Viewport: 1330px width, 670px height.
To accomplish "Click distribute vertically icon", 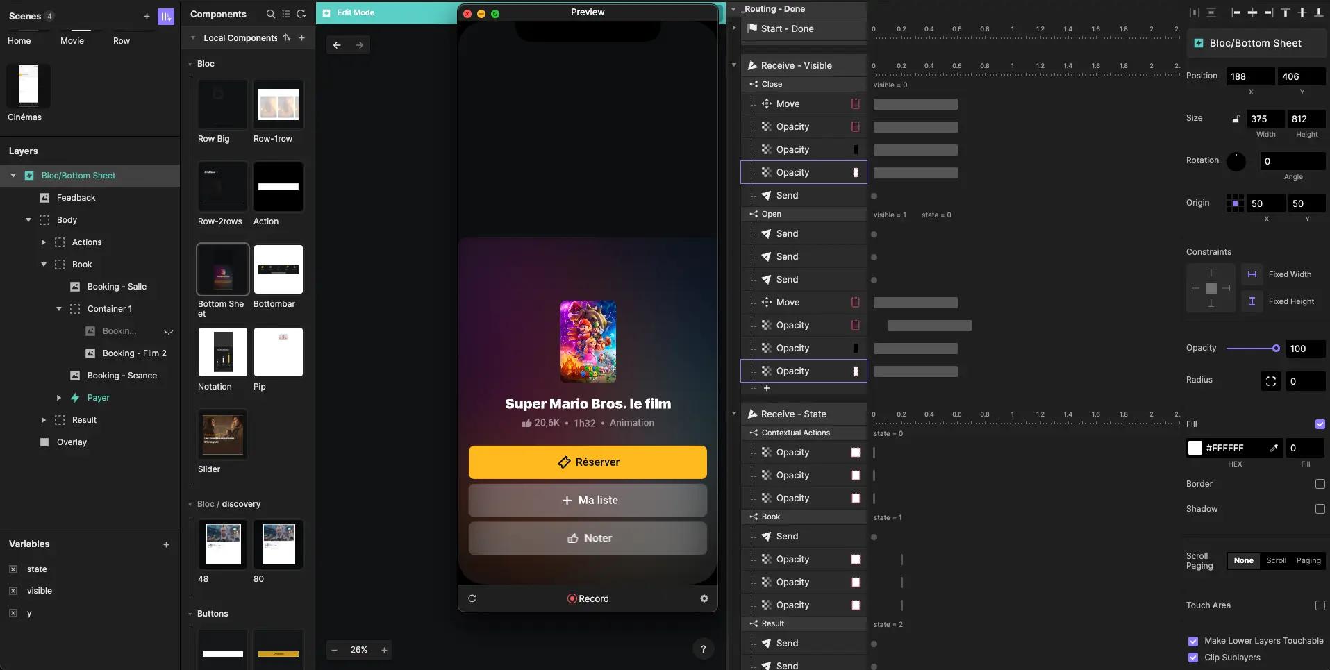I will tap(1211, 12).
